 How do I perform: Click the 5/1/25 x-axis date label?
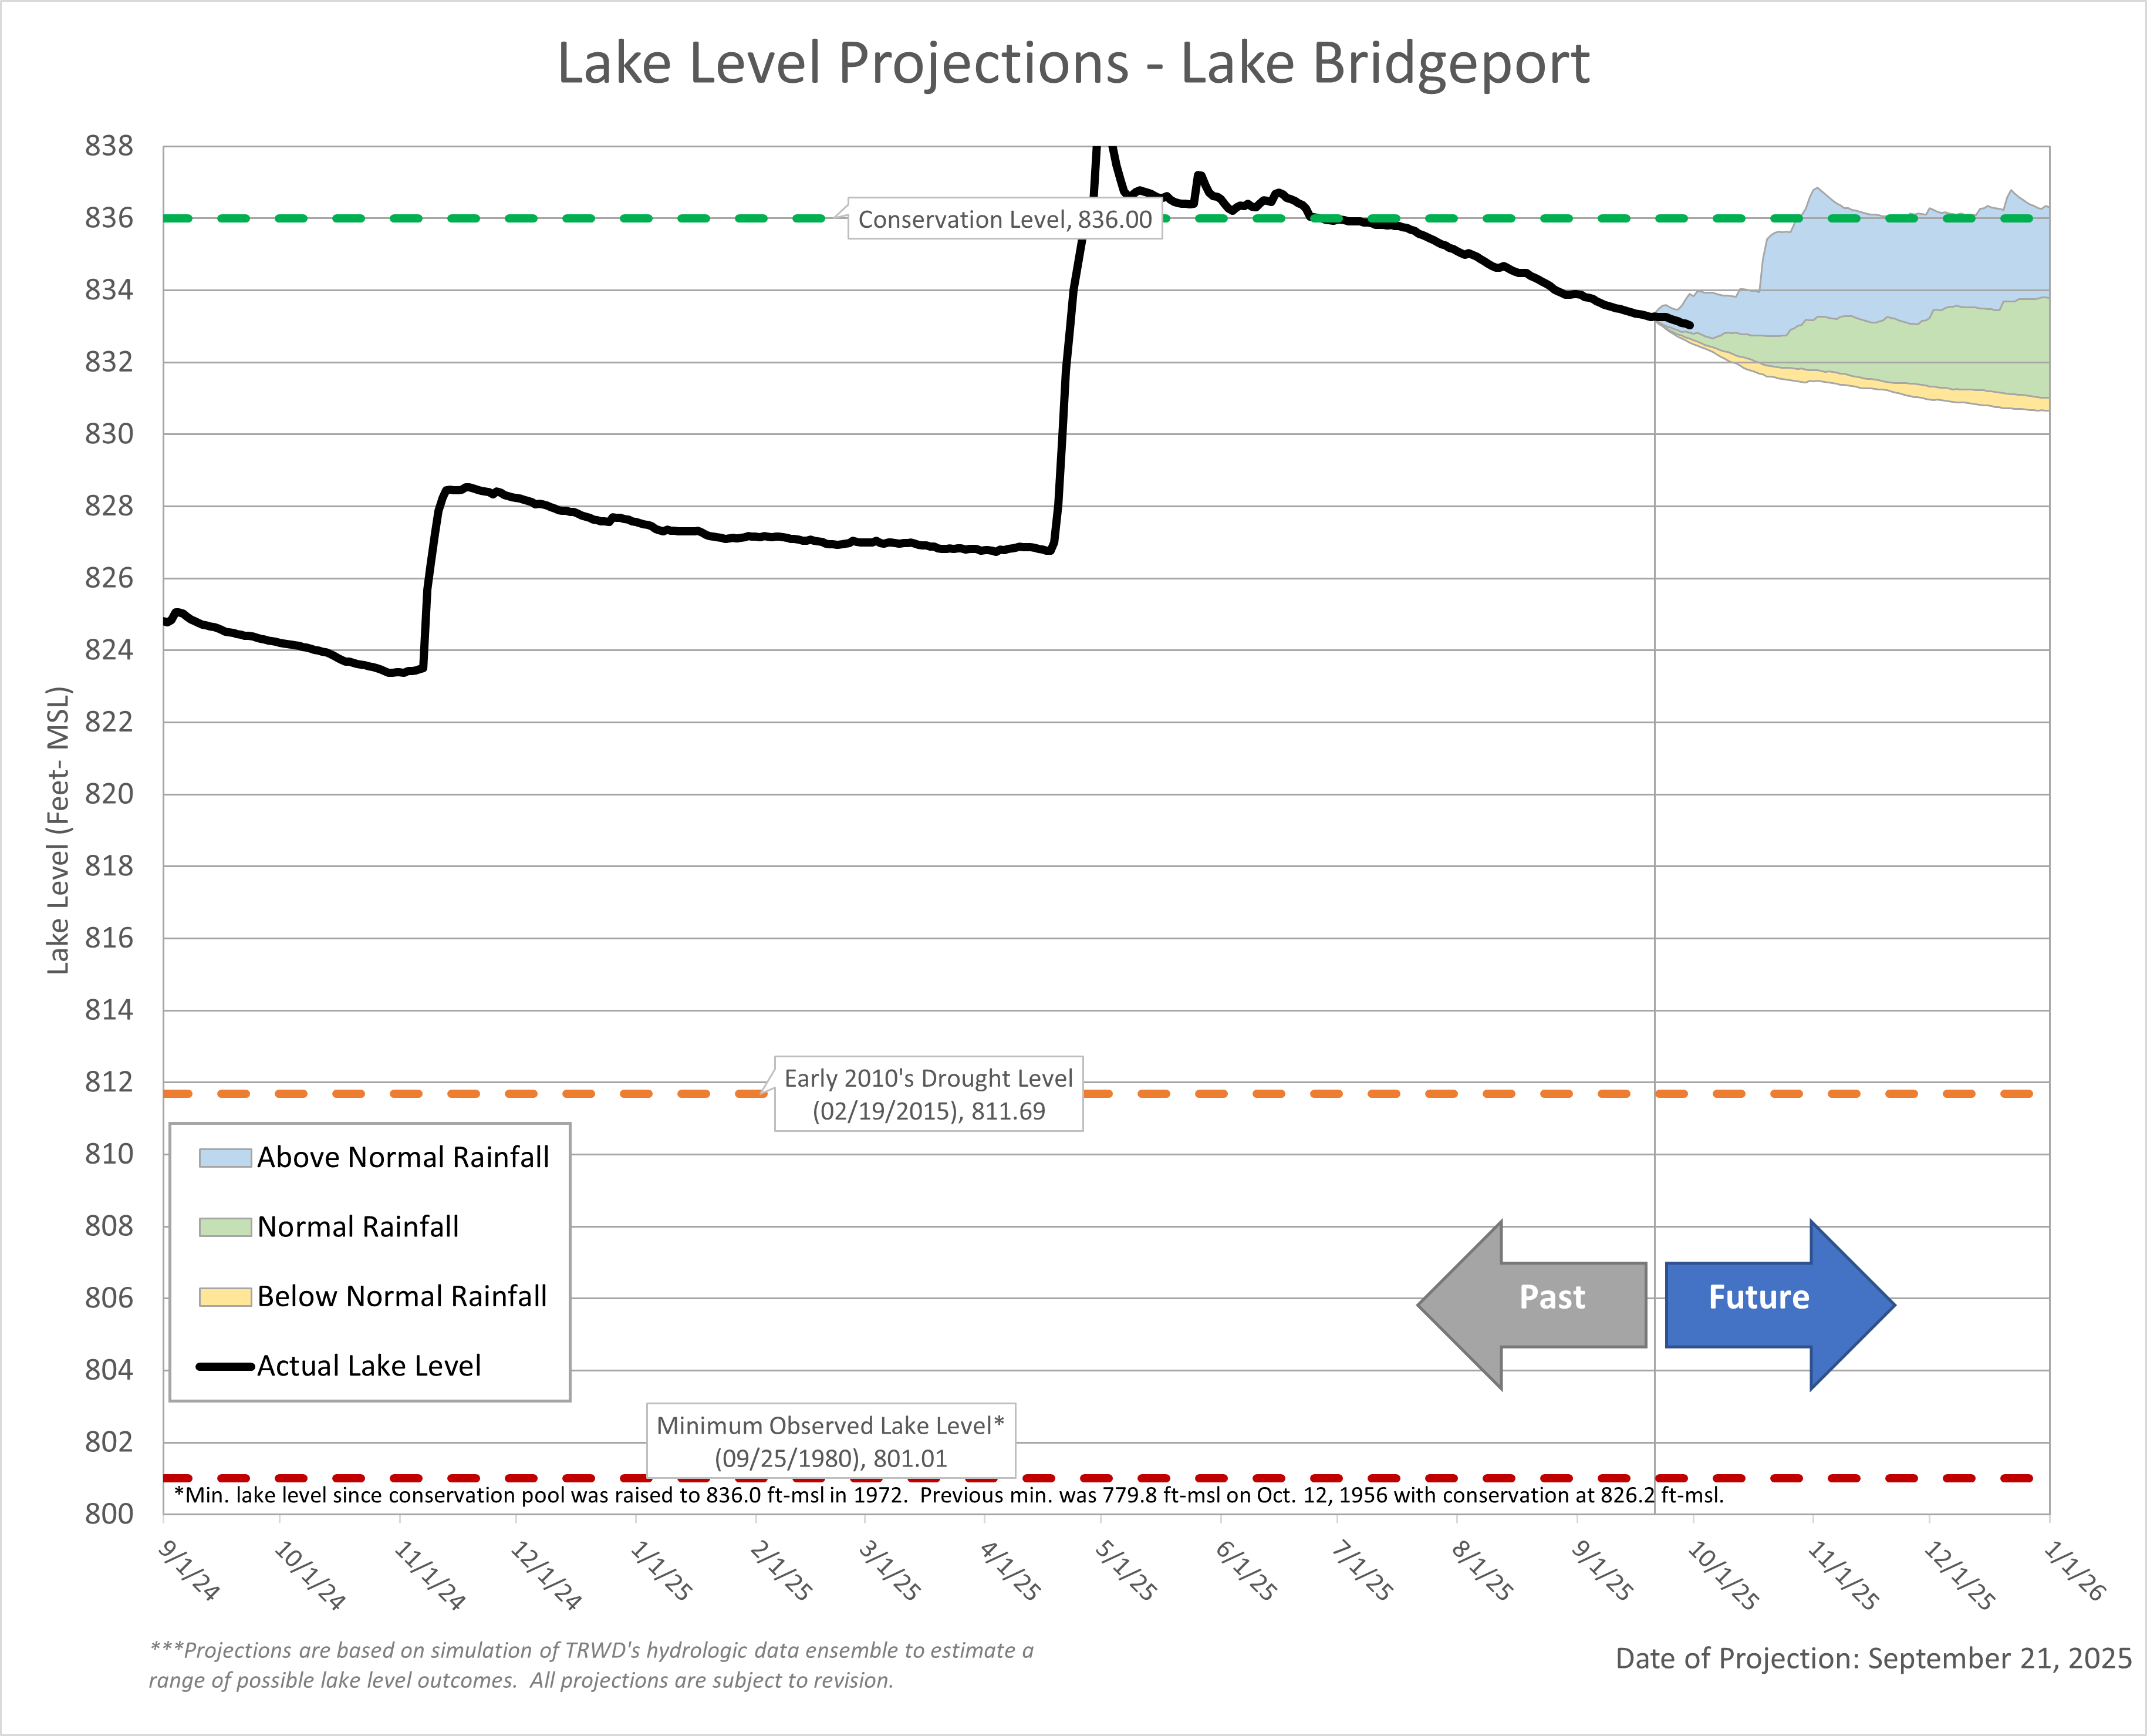(x=1126, y=1570)
